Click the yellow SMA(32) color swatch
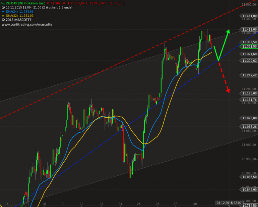This screenshot has width=258, height=207. [3, 16]
